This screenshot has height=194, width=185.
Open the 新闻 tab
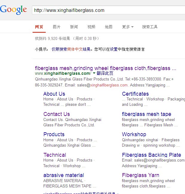coord(74,27)
